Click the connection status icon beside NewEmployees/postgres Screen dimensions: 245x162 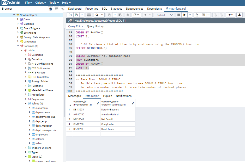click(70, 21)
